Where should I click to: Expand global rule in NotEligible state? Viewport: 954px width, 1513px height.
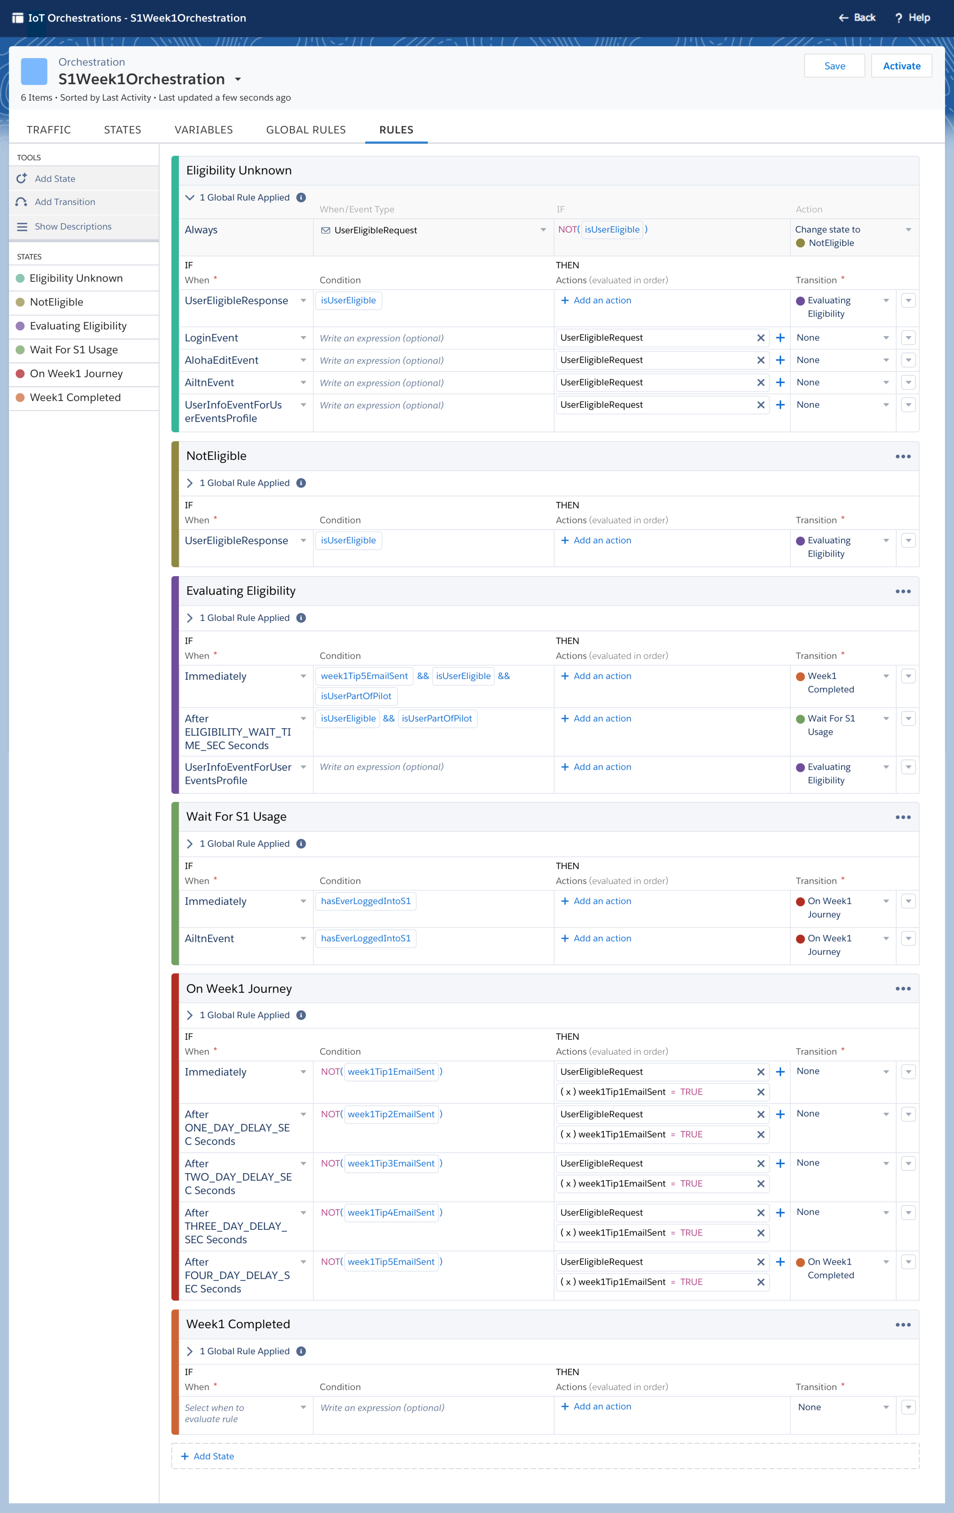point(190,483)
